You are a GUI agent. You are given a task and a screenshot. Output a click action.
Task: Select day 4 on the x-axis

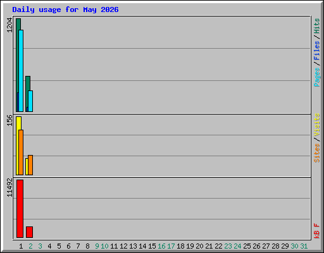point(49,246)
